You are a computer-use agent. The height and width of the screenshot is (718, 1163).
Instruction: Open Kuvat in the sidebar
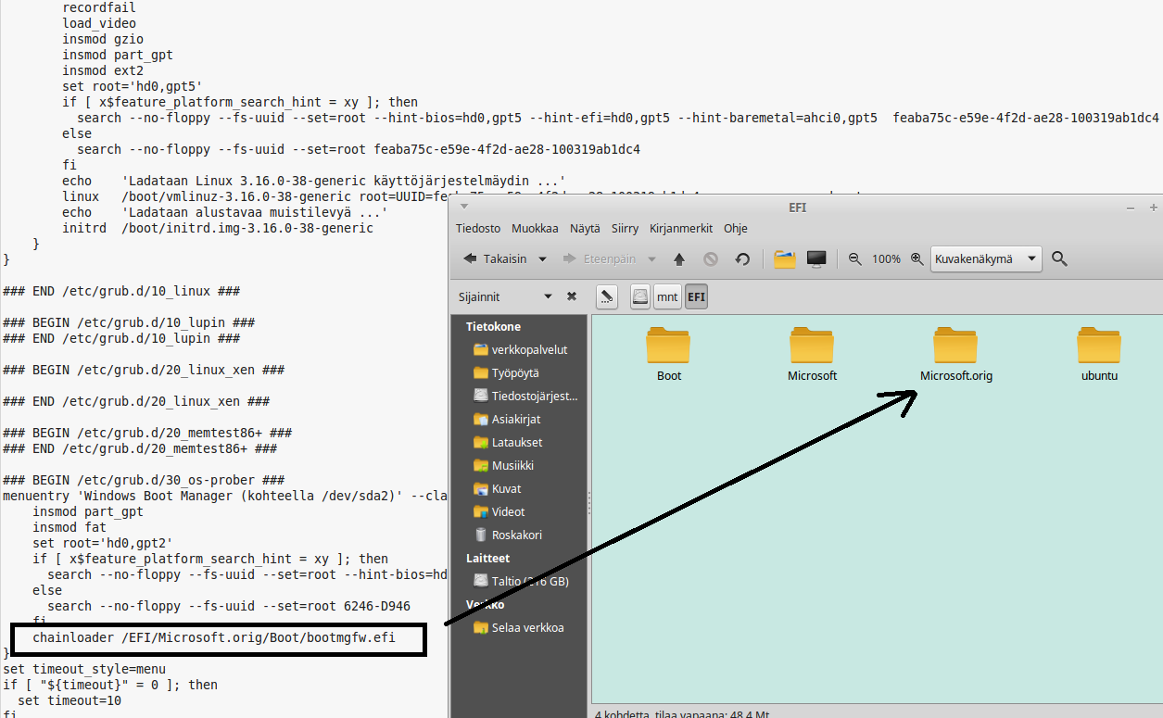point(496,489)
